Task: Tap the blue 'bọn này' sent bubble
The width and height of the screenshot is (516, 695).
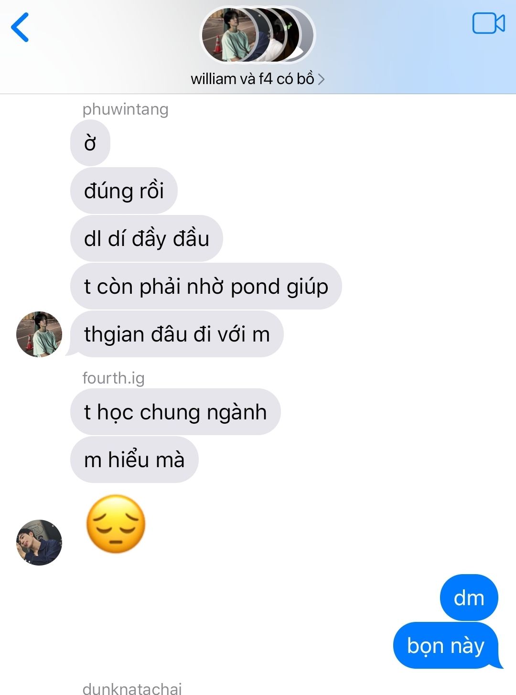Action: click(446, 645)
